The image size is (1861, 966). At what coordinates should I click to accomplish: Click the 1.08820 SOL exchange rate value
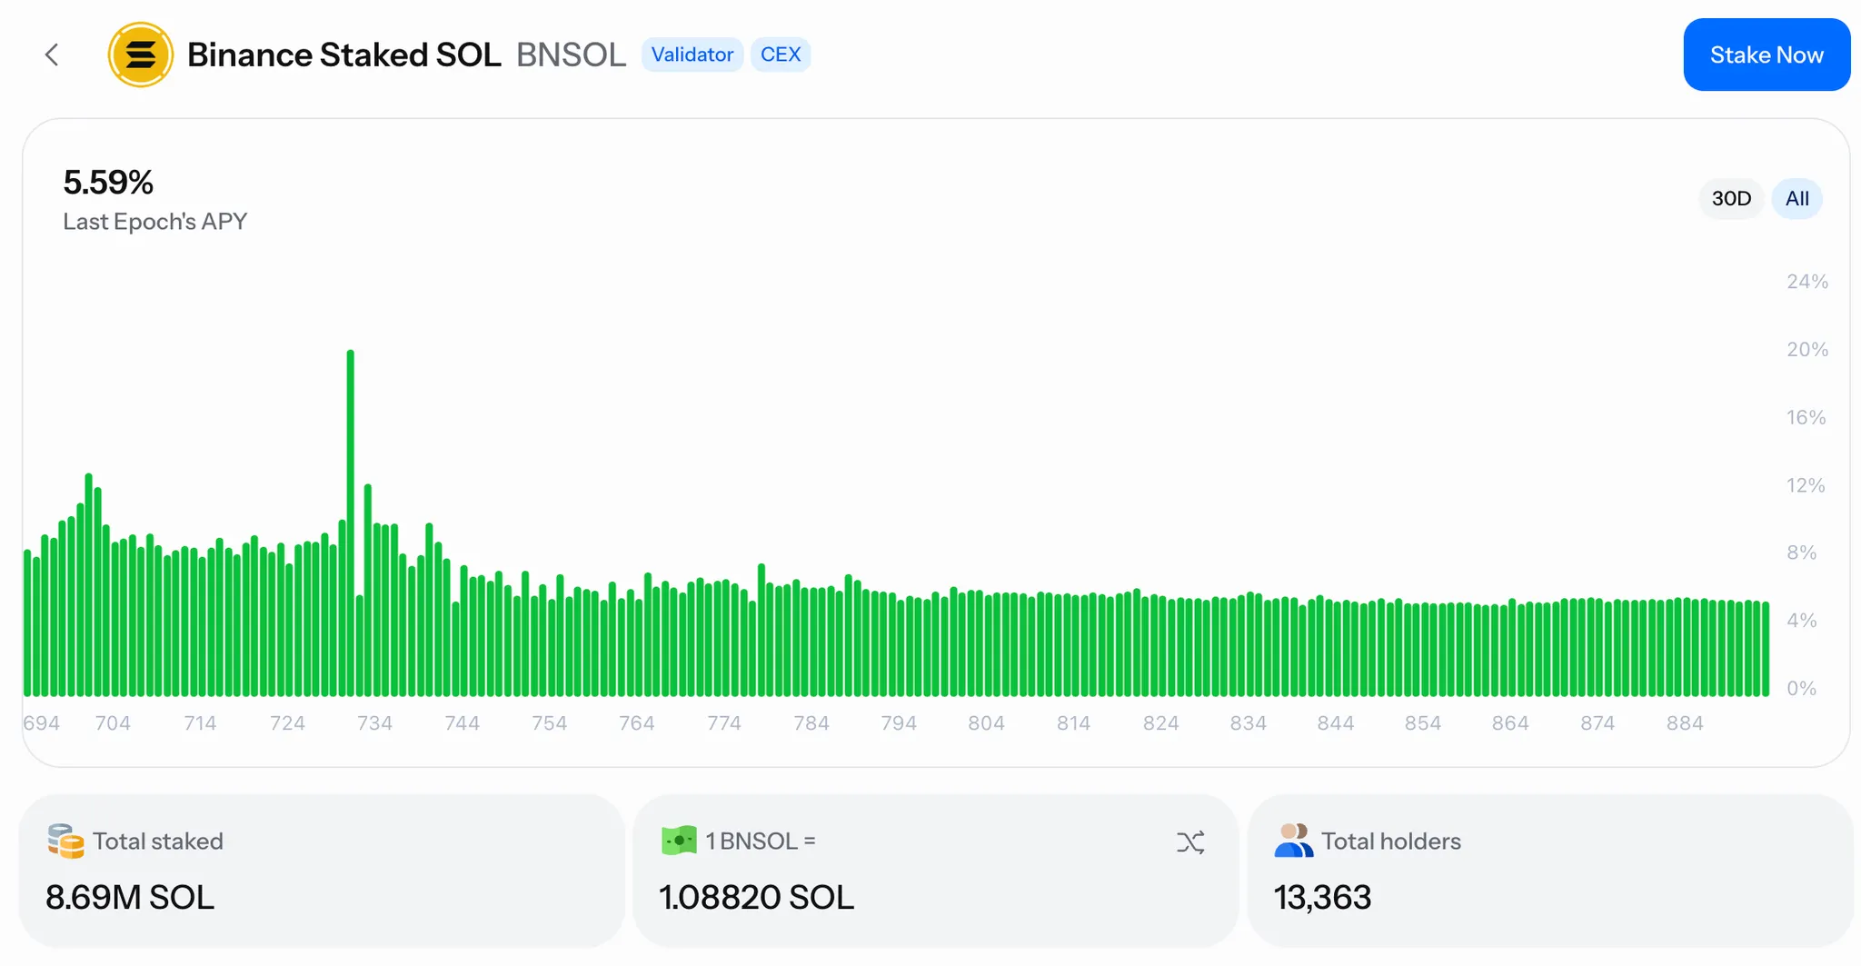click(756, 898)
